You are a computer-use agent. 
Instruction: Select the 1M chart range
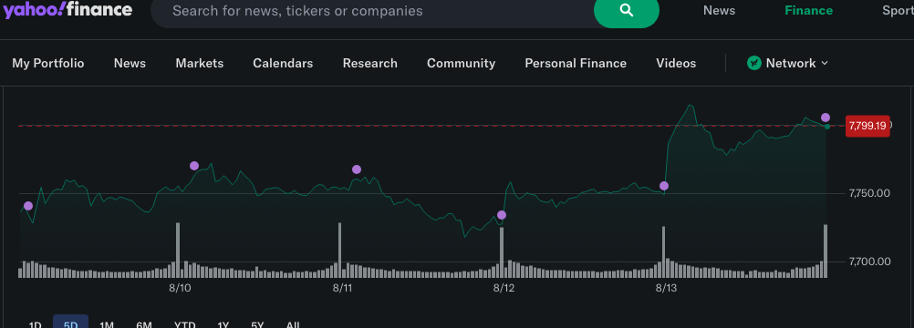107,323
